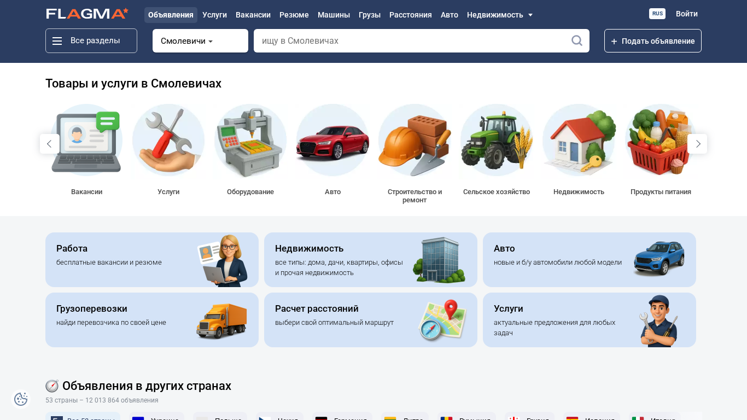Go to Услуги in the top navigation
Viewport: 747px width, 420px height.
(214, 15)
